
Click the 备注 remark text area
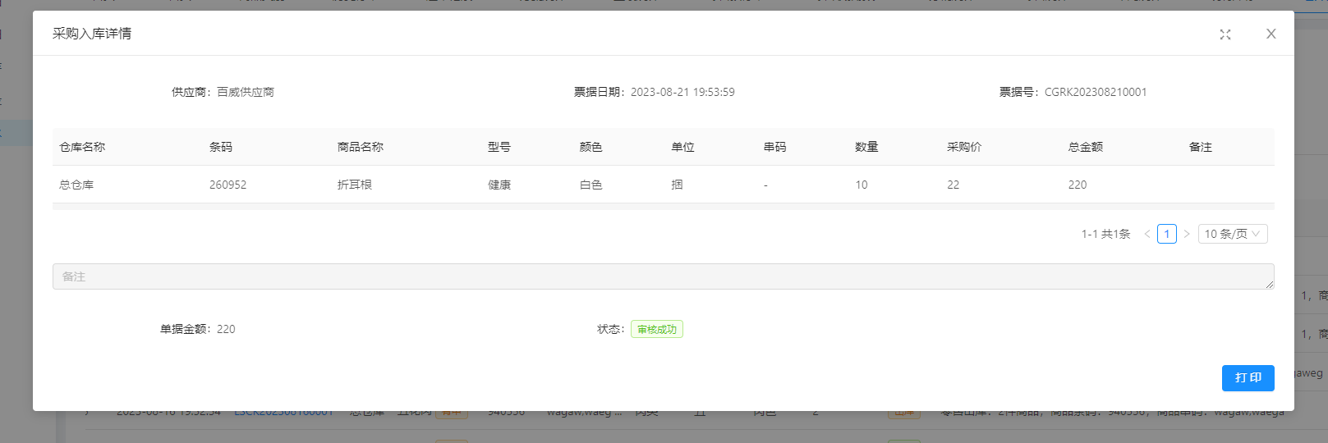(664, 276)
